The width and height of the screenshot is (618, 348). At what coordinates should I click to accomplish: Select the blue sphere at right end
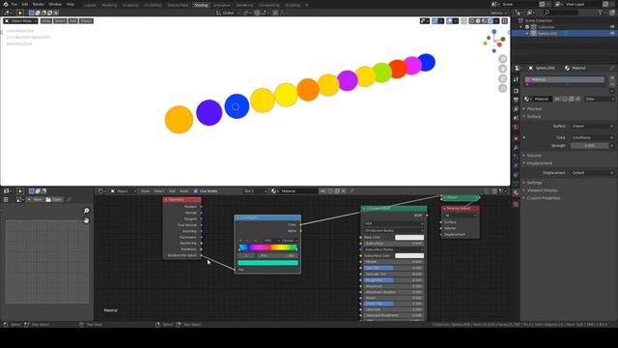[427, 62]
